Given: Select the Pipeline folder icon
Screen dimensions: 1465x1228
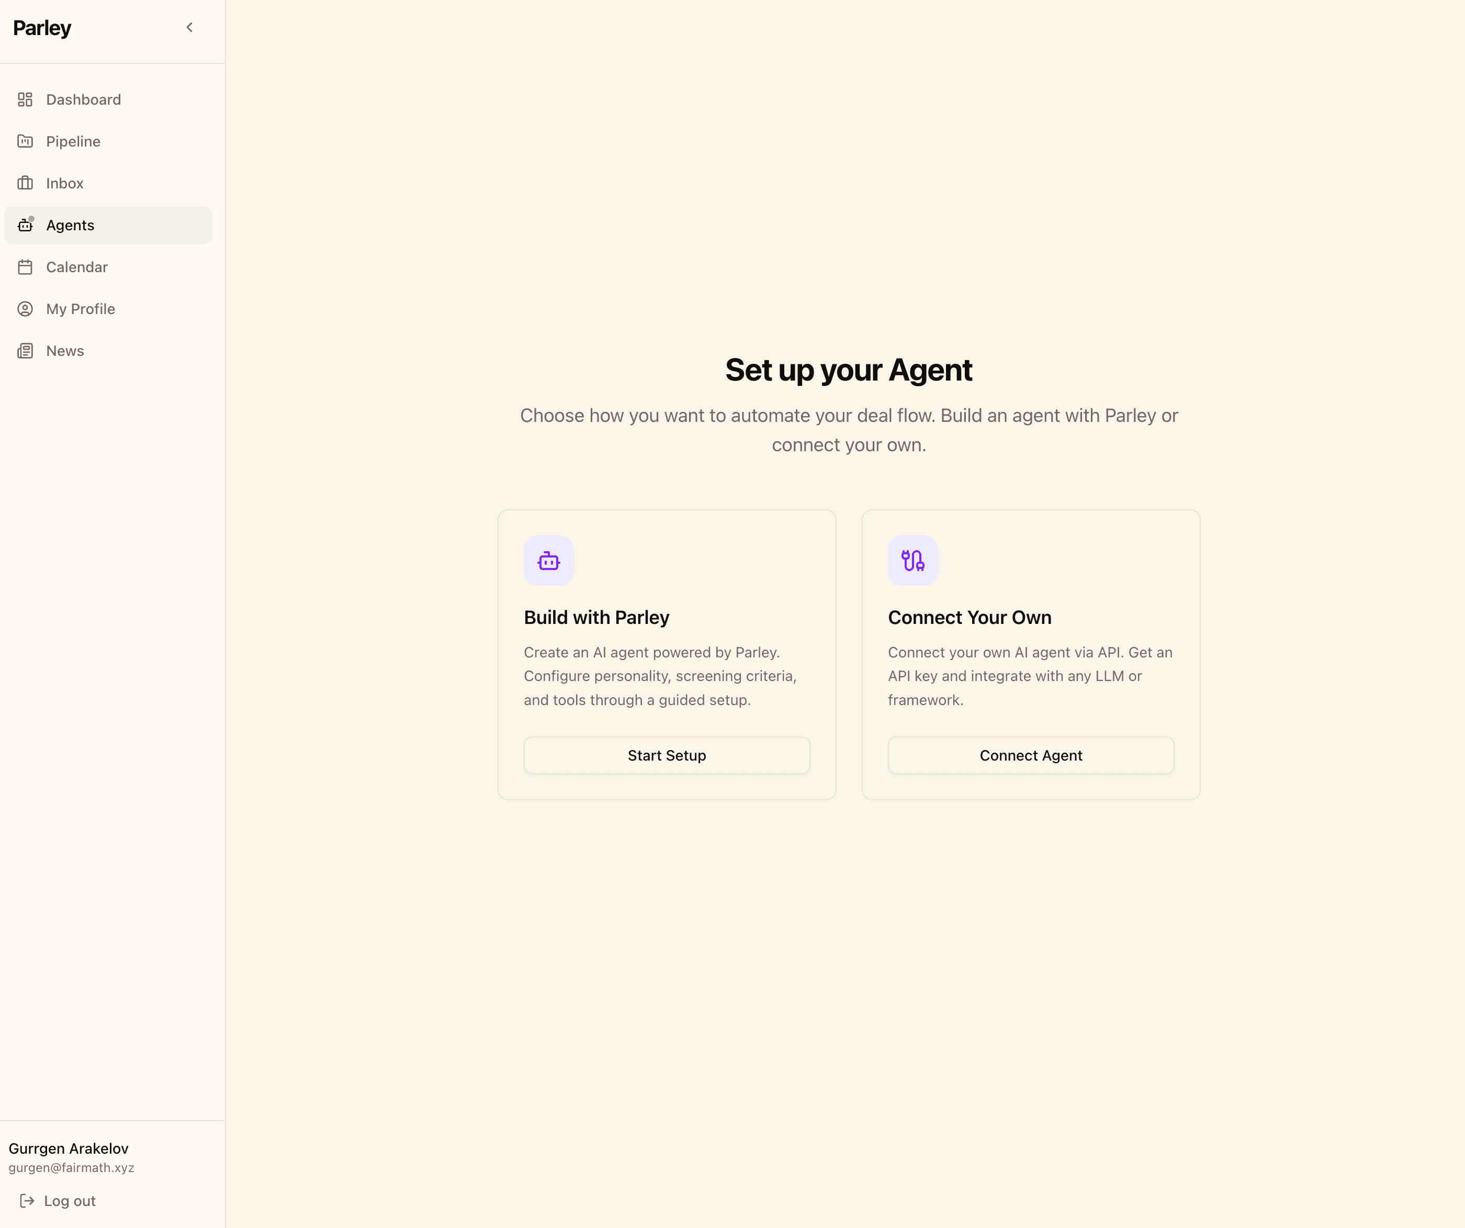Looking at the screenshot, I should tap(26, 141).
